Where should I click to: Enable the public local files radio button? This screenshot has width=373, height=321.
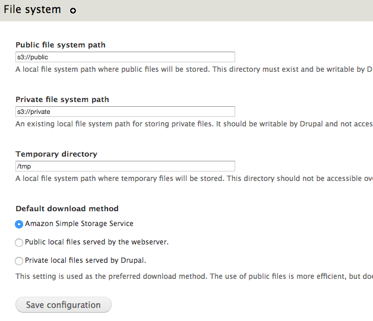coord(19,243)
